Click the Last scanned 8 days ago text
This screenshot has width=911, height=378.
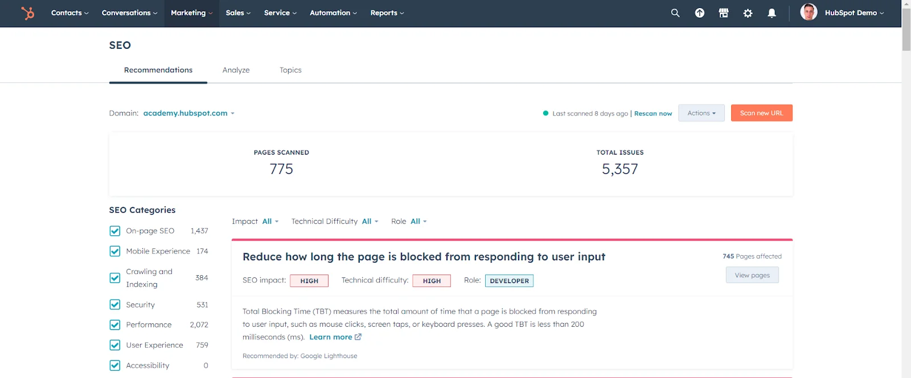coord(590,114)
